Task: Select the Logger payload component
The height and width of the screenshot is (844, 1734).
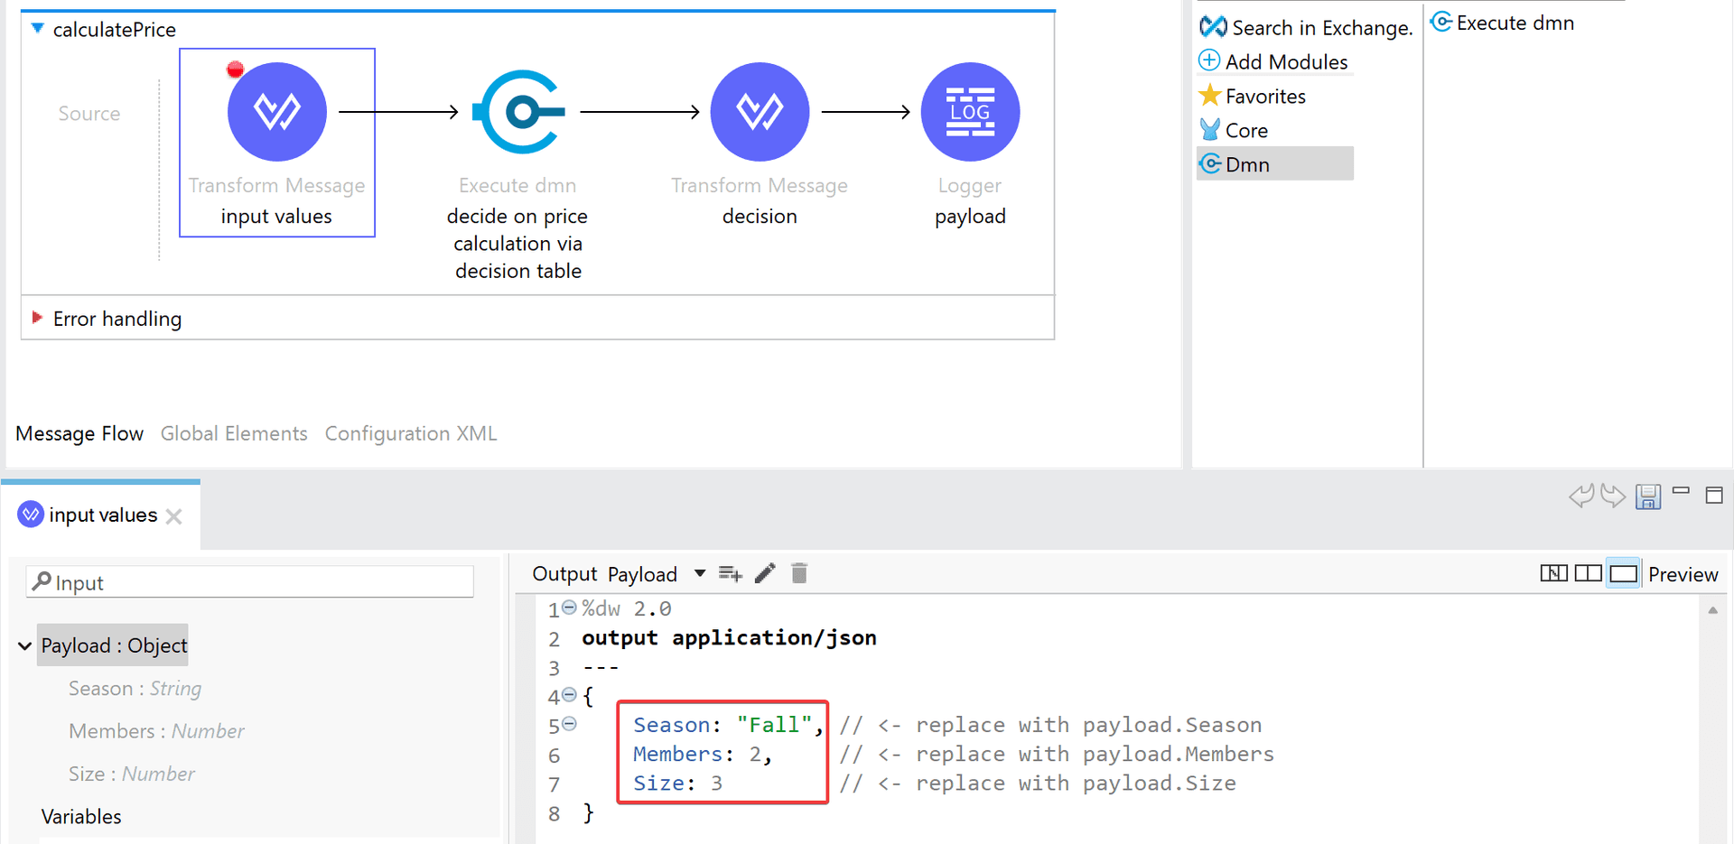Action: (x=969, y=112)
